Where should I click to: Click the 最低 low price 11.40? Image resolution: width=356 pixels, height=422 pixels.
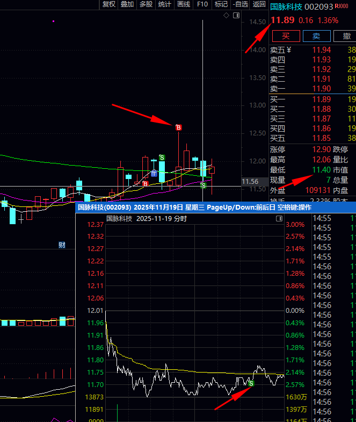(322, 170)
